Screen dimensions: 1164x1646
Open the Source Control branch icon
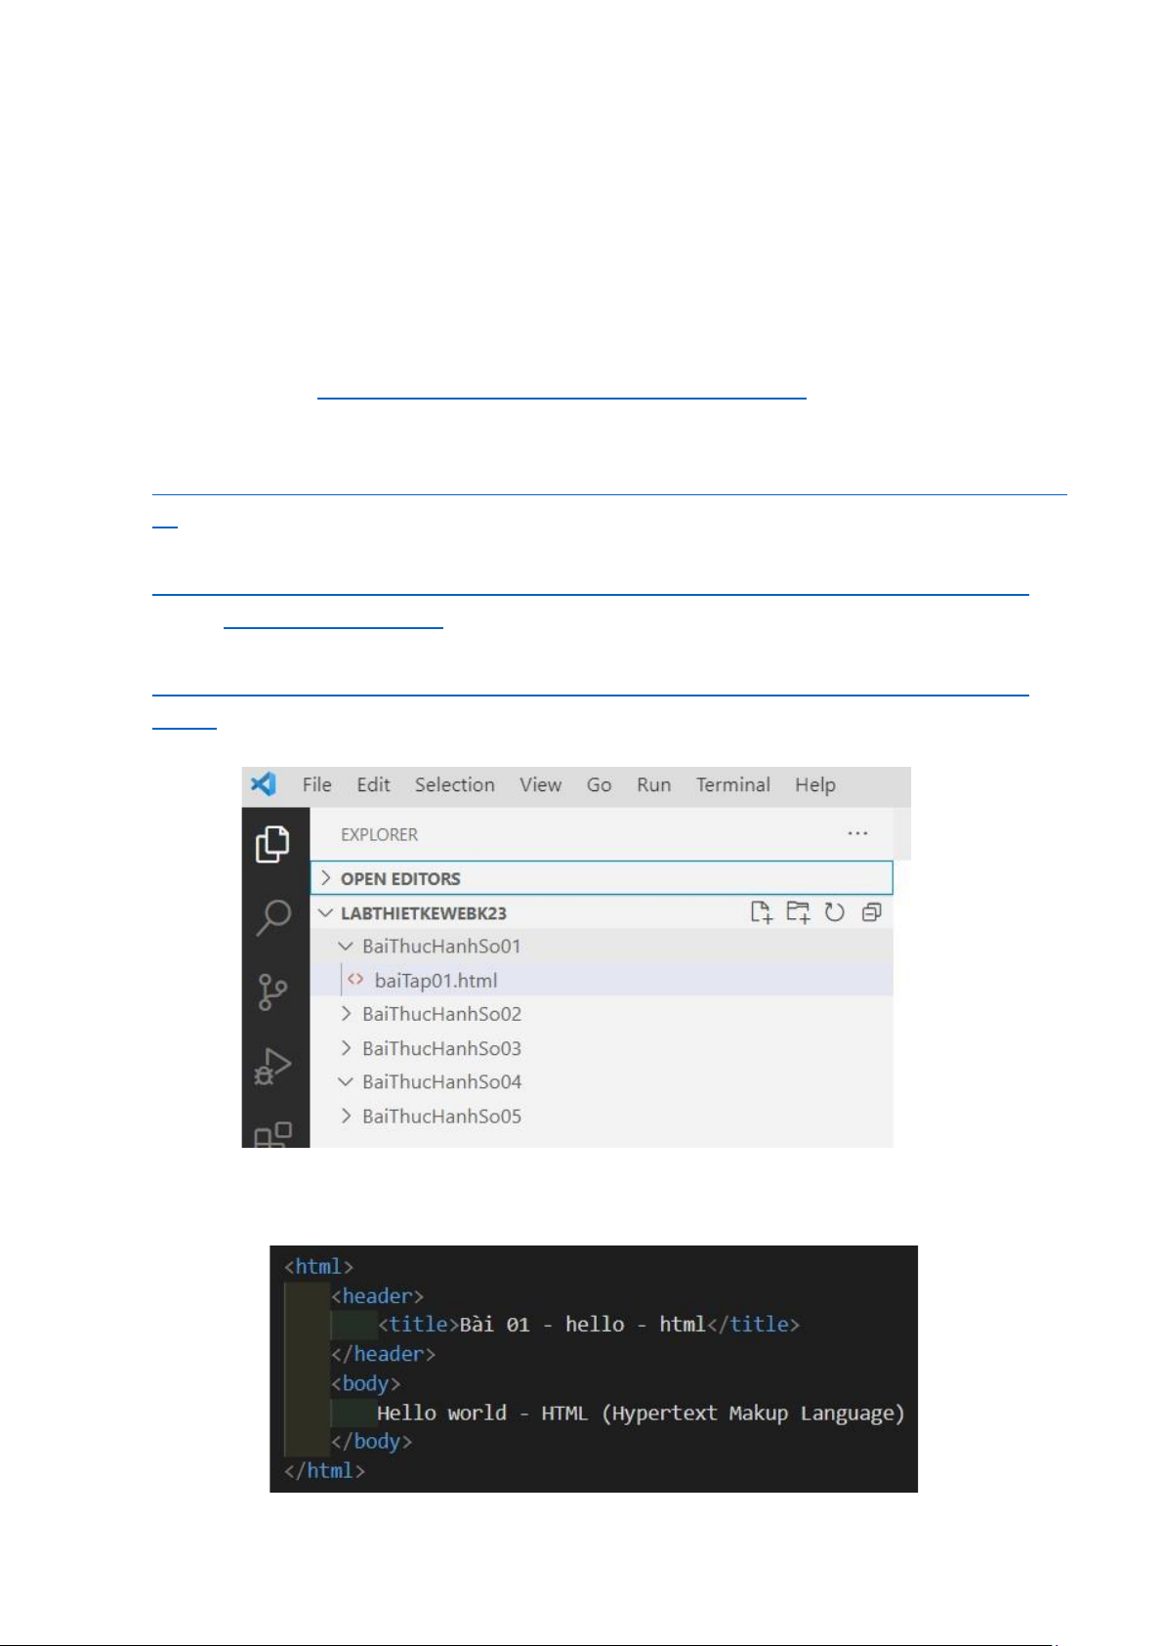(272, 992)
